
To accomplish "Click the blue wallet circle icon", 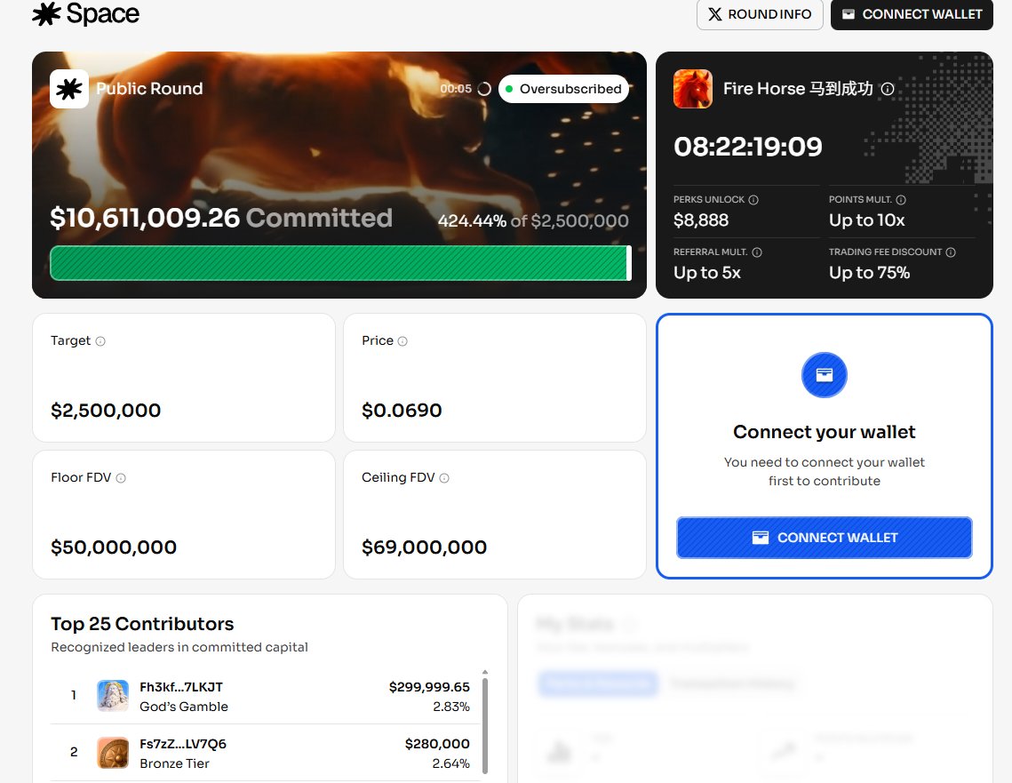I will point(825,375).
